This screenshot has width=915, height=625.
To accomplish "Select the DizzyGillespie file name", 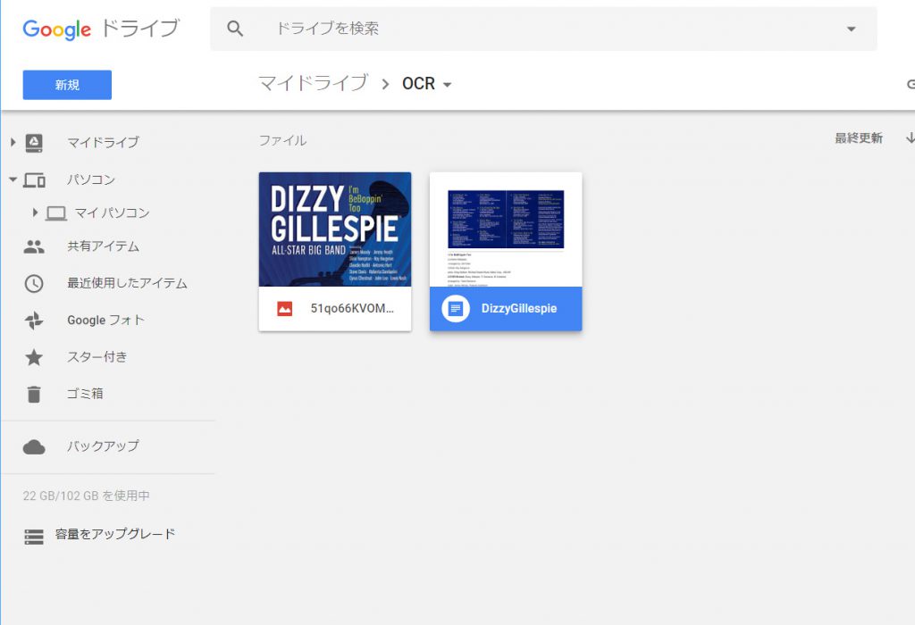I will tap(519, 308).
